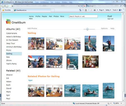Select Sharon in the Related list

pyautogui.click(x=9, y=75)
